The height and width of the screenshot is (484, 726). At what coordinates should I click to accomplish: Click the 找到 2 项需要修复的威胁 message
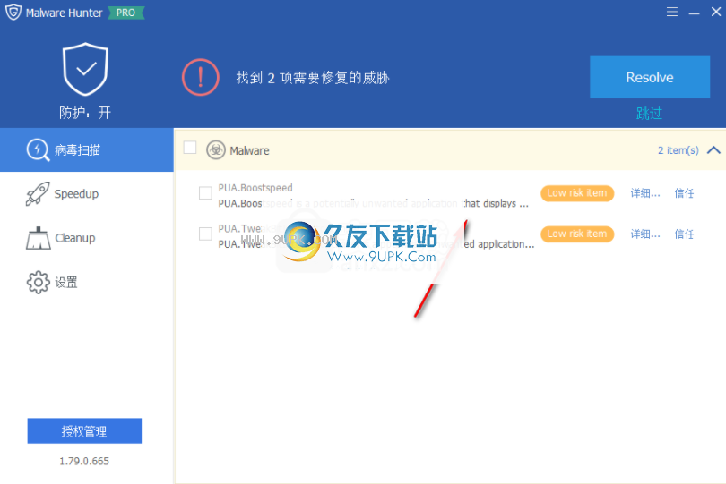click(x=313, y=77)
